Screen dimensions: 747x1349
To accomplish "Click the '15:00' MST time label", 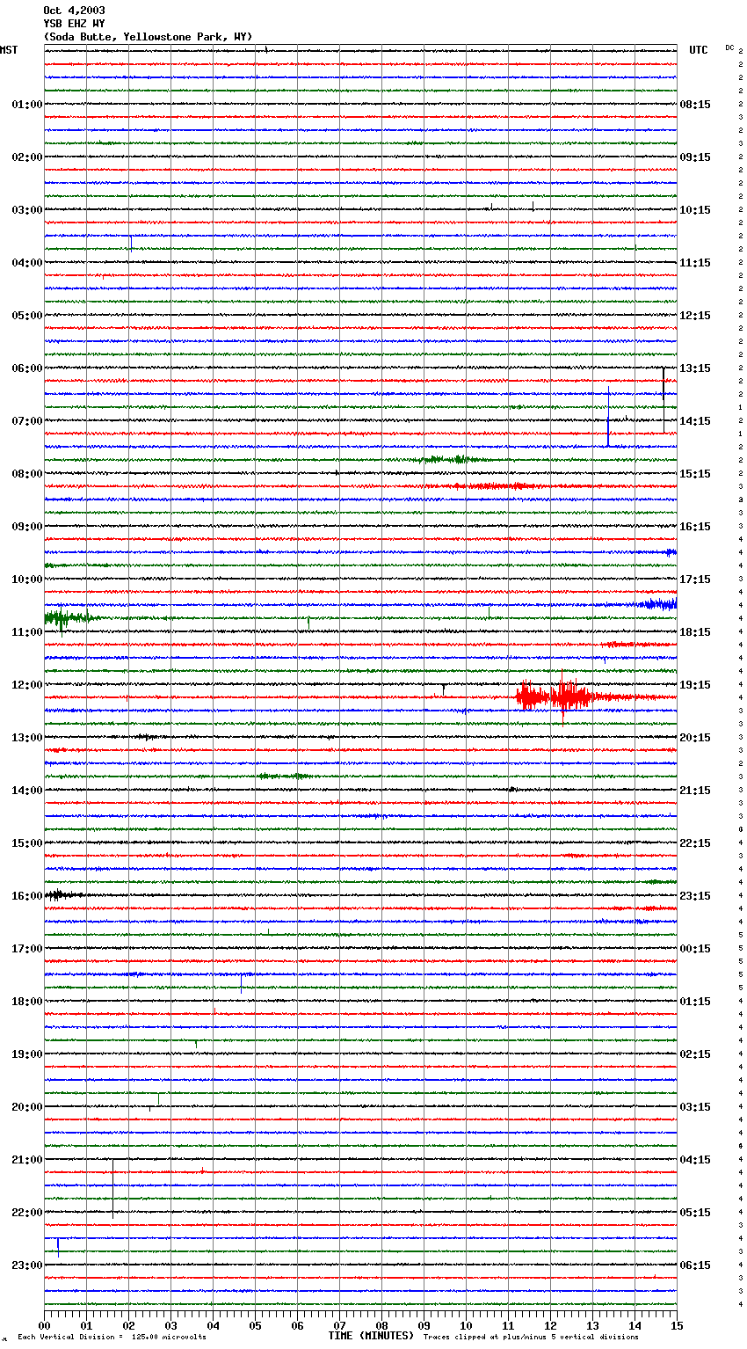I will click(27, 843).
